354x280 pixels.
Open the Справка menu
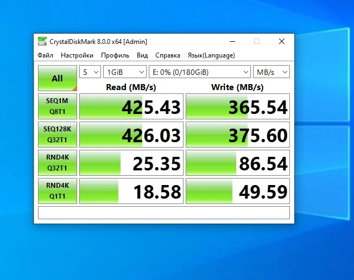coord(168,55)
